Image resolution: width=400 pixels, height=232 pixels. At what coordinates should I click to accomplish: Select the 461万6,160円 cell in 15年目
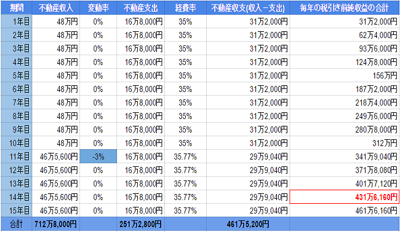tap(345, 211)
